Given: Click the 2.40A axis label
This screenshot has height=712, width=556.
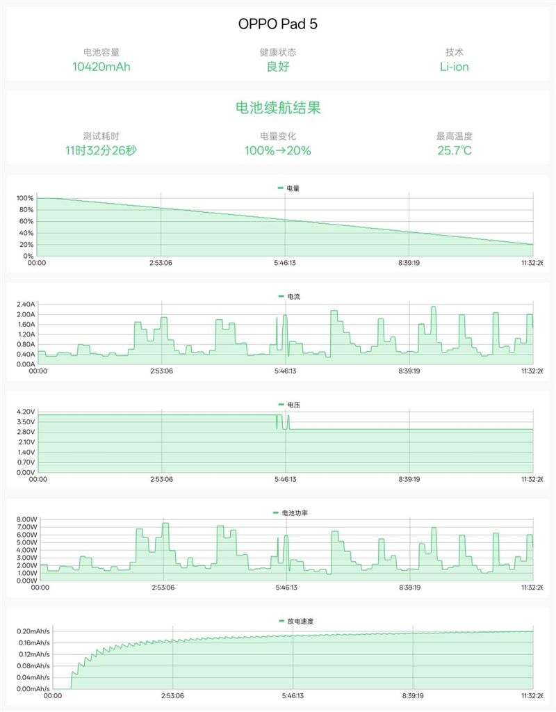Looking at the screenshot, I should [x=26, y=305].
